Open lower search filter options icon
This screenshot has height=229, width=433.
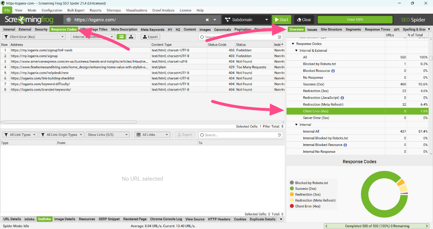280,135
